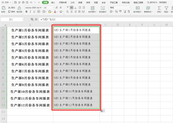Switch to the 插入 (Insert) tab
Screen dimensions: 173x123
coord(53,2)
